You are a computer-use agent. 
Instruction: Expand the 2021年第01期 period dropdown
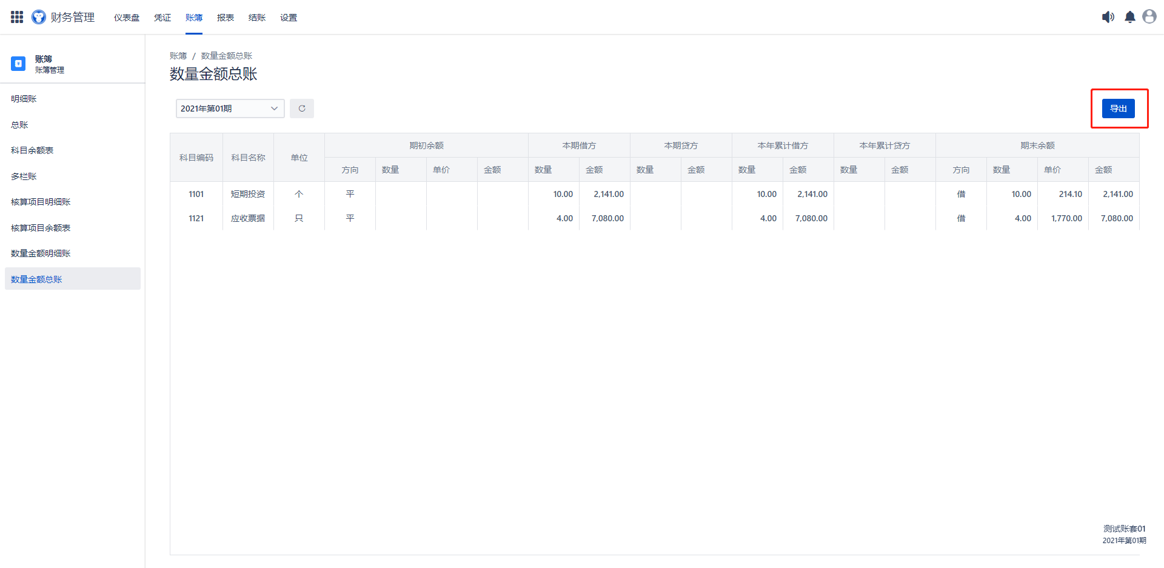click(230, 109)
